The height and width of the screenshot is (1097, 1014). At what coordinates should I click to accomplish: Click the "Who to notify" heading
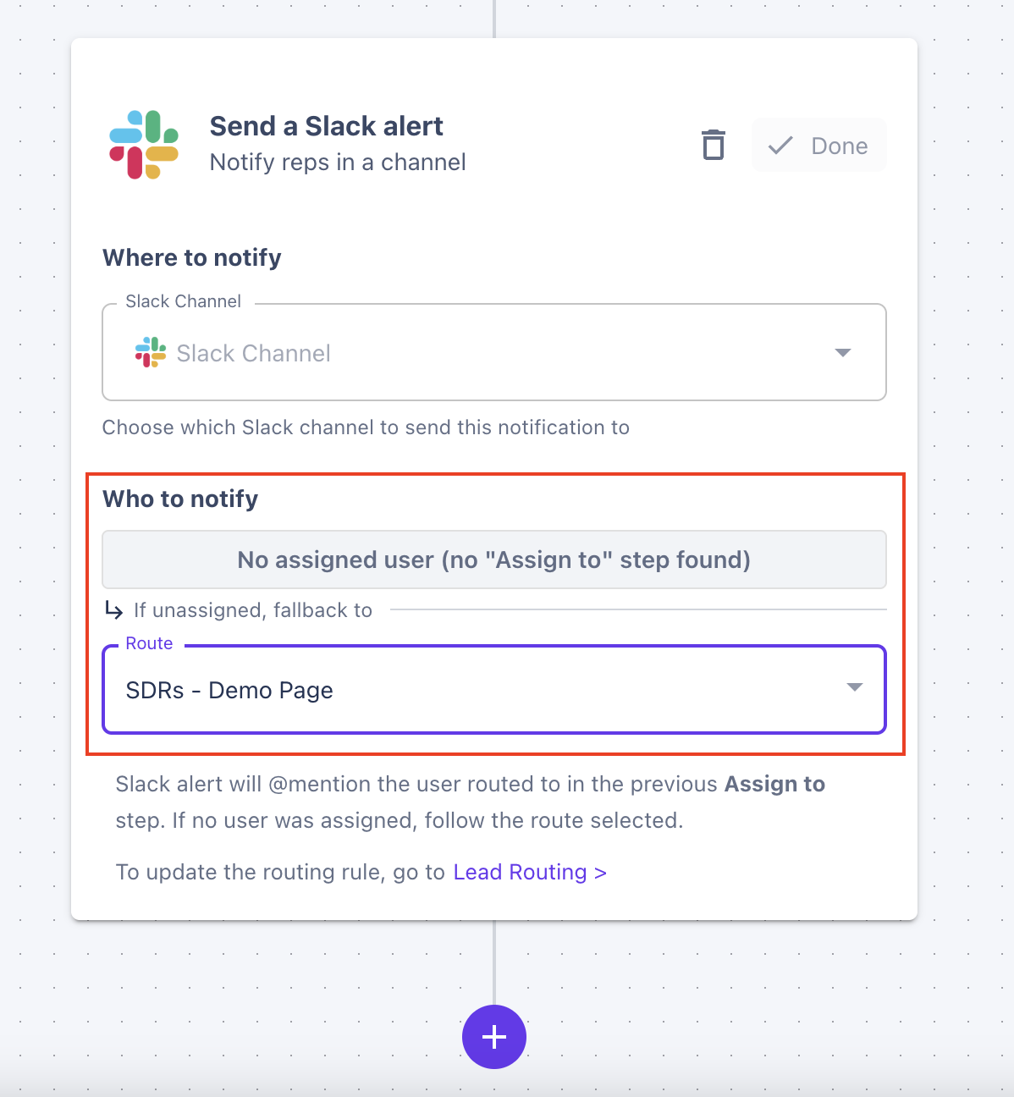tap(180, 499)
